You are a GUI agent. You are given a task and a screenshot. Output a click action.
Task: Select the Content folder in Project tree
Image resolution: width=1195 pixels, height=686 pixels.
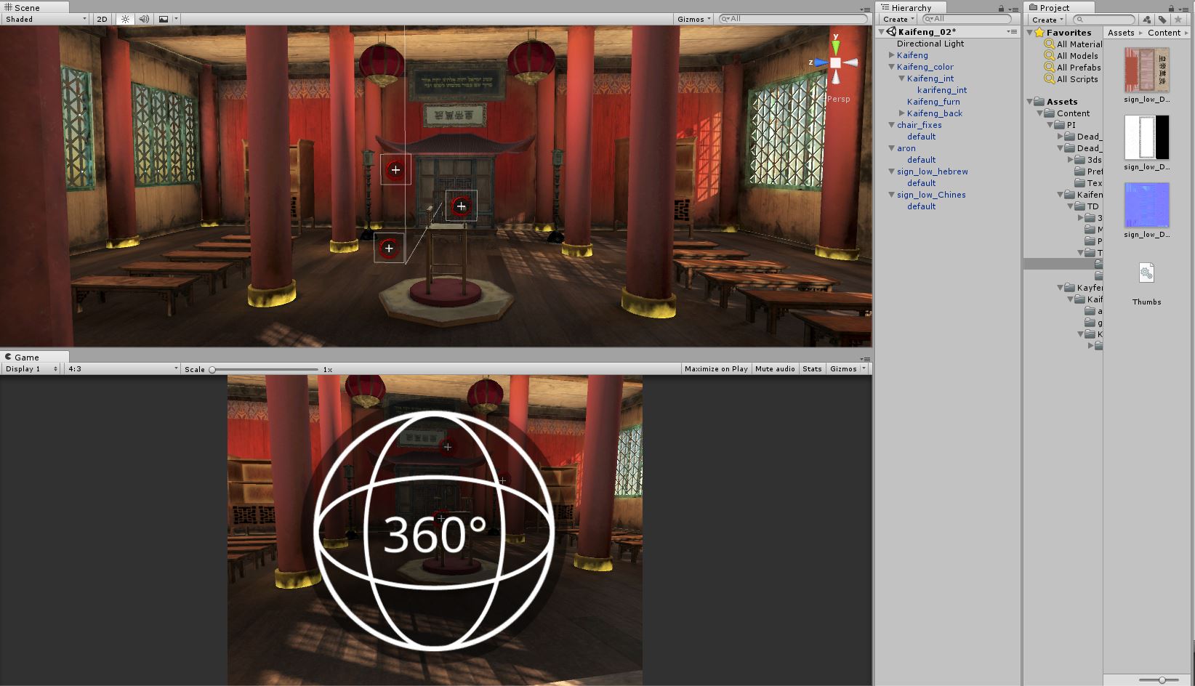click(1066, 113)
